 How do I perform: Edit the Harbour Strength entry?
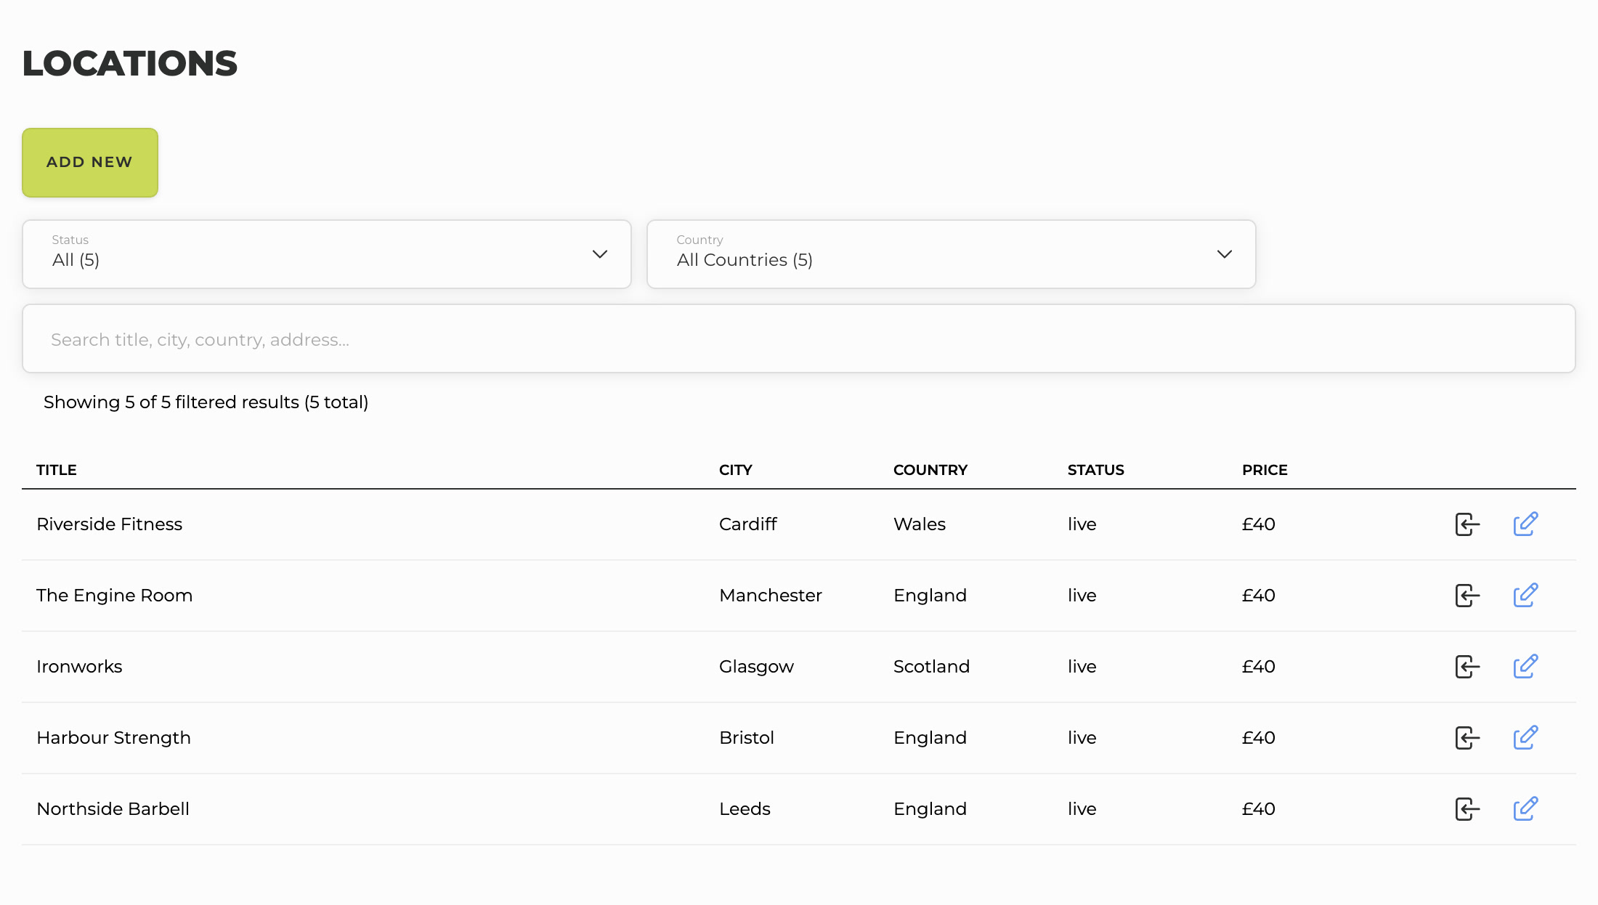coord(1525,737)
